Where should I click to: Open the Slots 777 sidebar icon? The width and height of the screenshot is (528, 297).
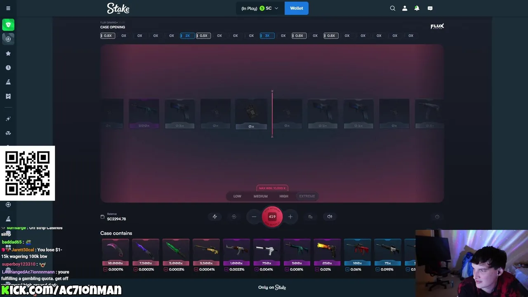click(8, 133)
